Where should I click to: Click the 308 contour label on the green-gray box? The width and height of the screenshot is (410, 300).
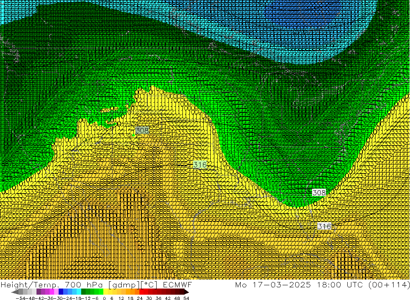coord(142,130)
